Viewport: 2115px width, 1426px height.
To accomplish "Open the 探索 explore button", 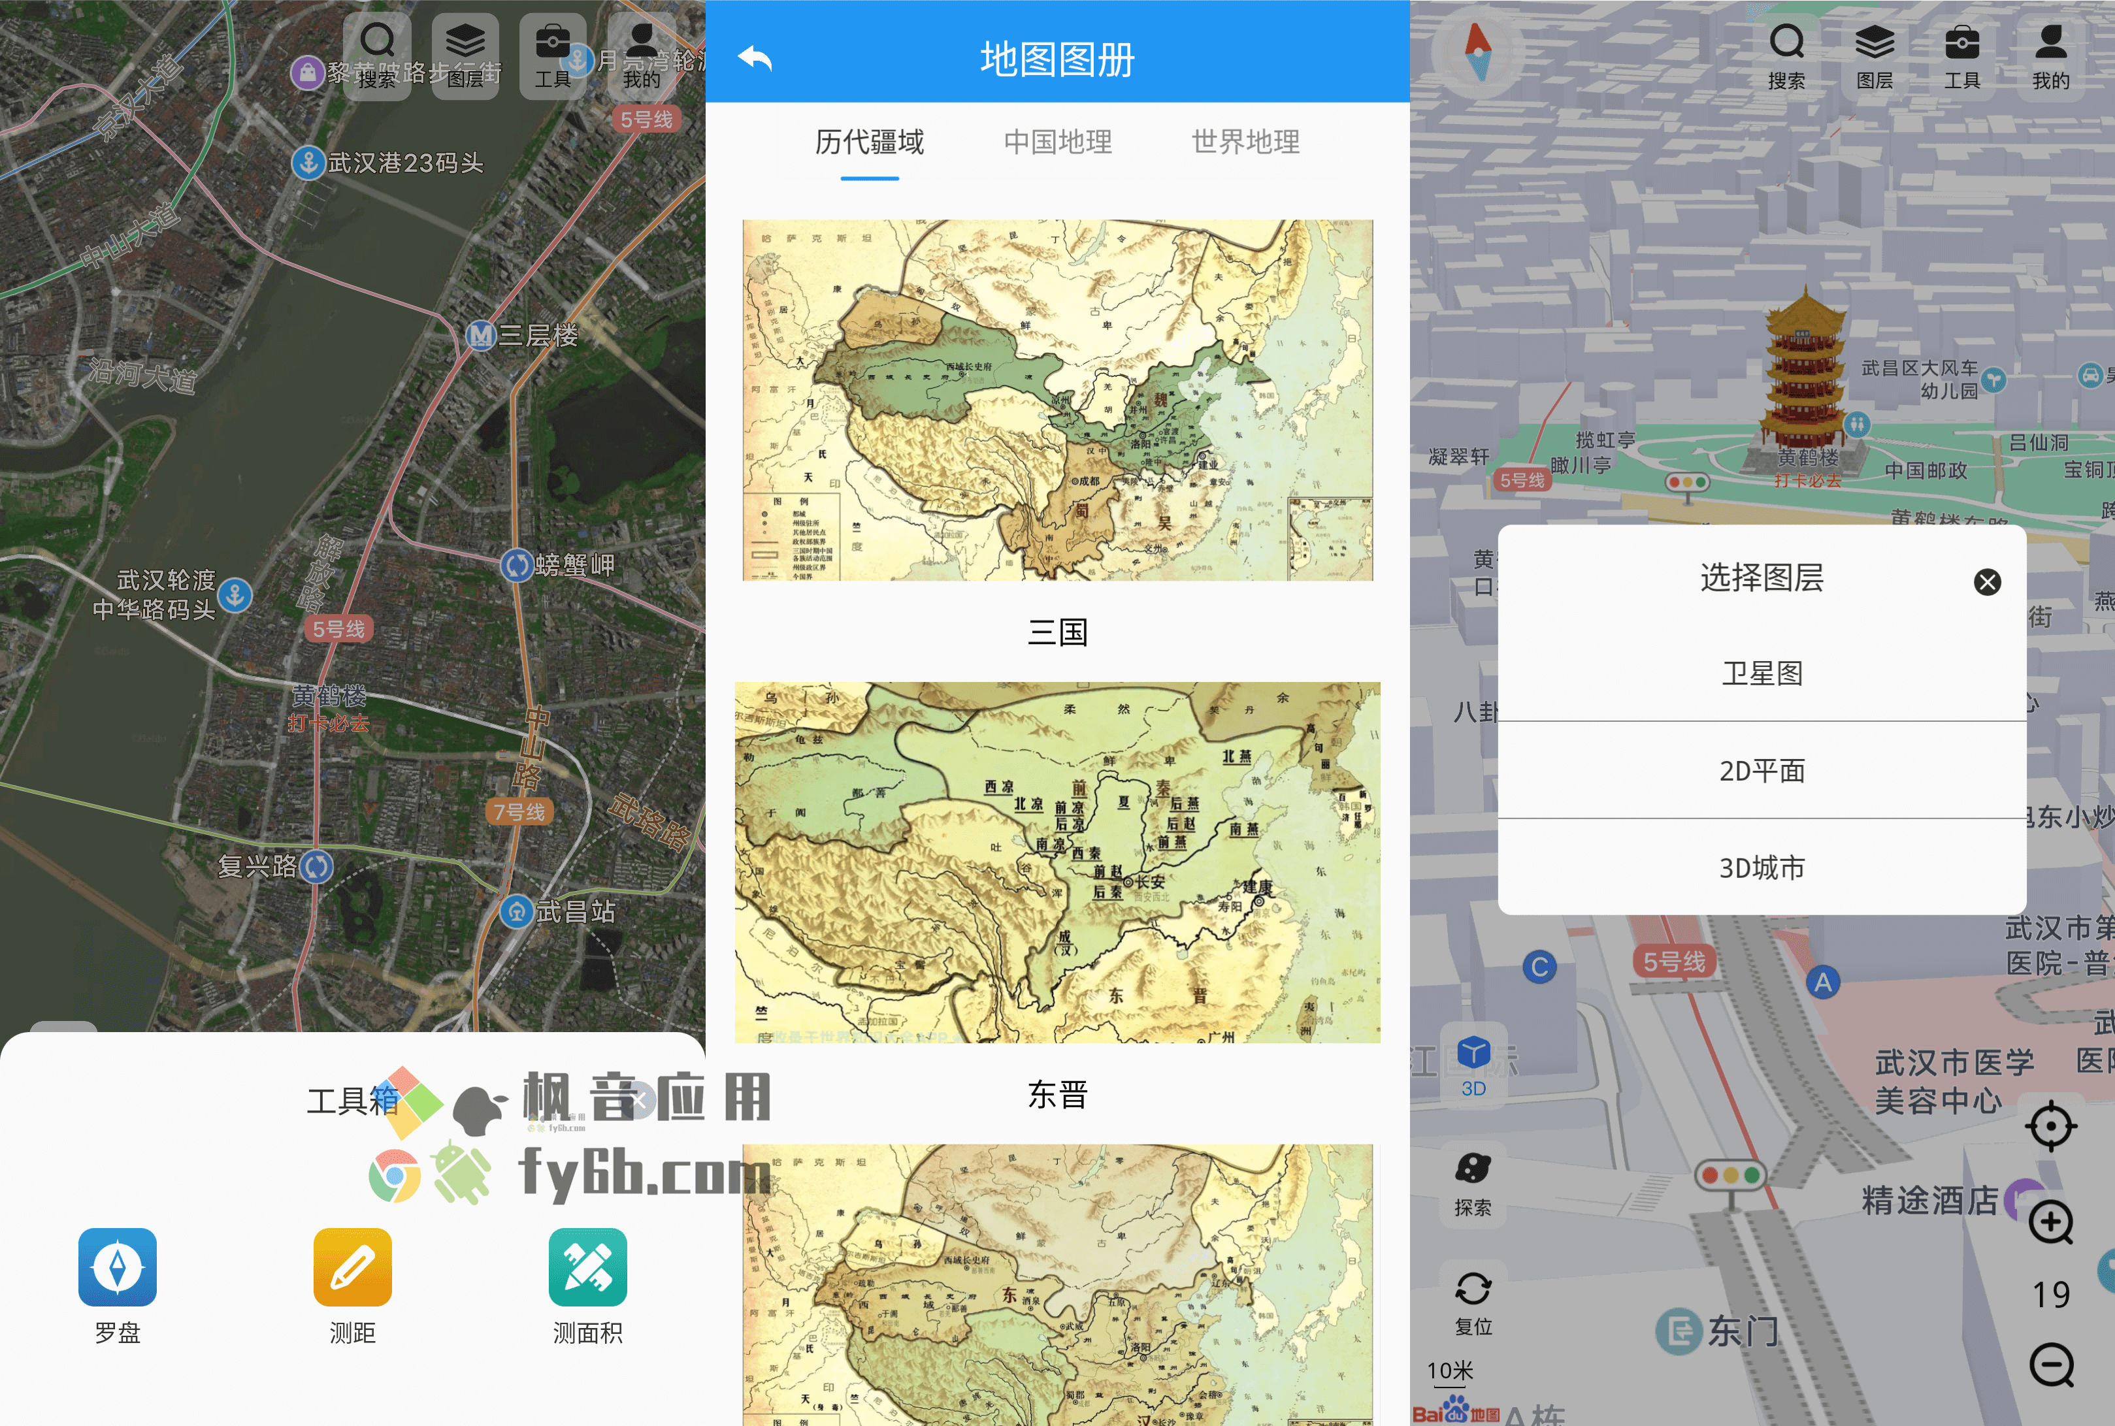I will 1473,1184.
